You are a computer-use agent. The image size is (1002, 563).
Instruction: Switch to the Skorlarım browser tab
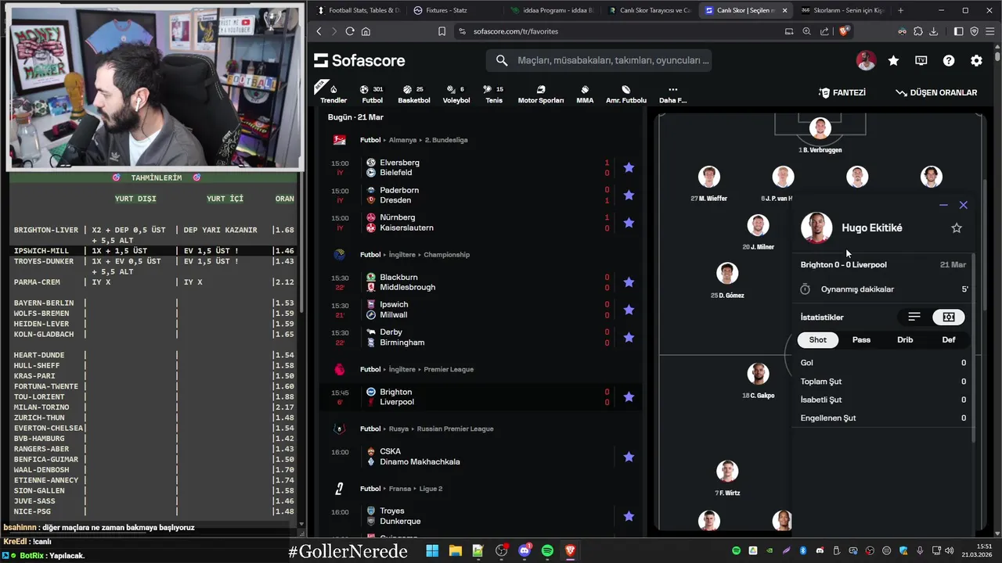pos(842,10)
